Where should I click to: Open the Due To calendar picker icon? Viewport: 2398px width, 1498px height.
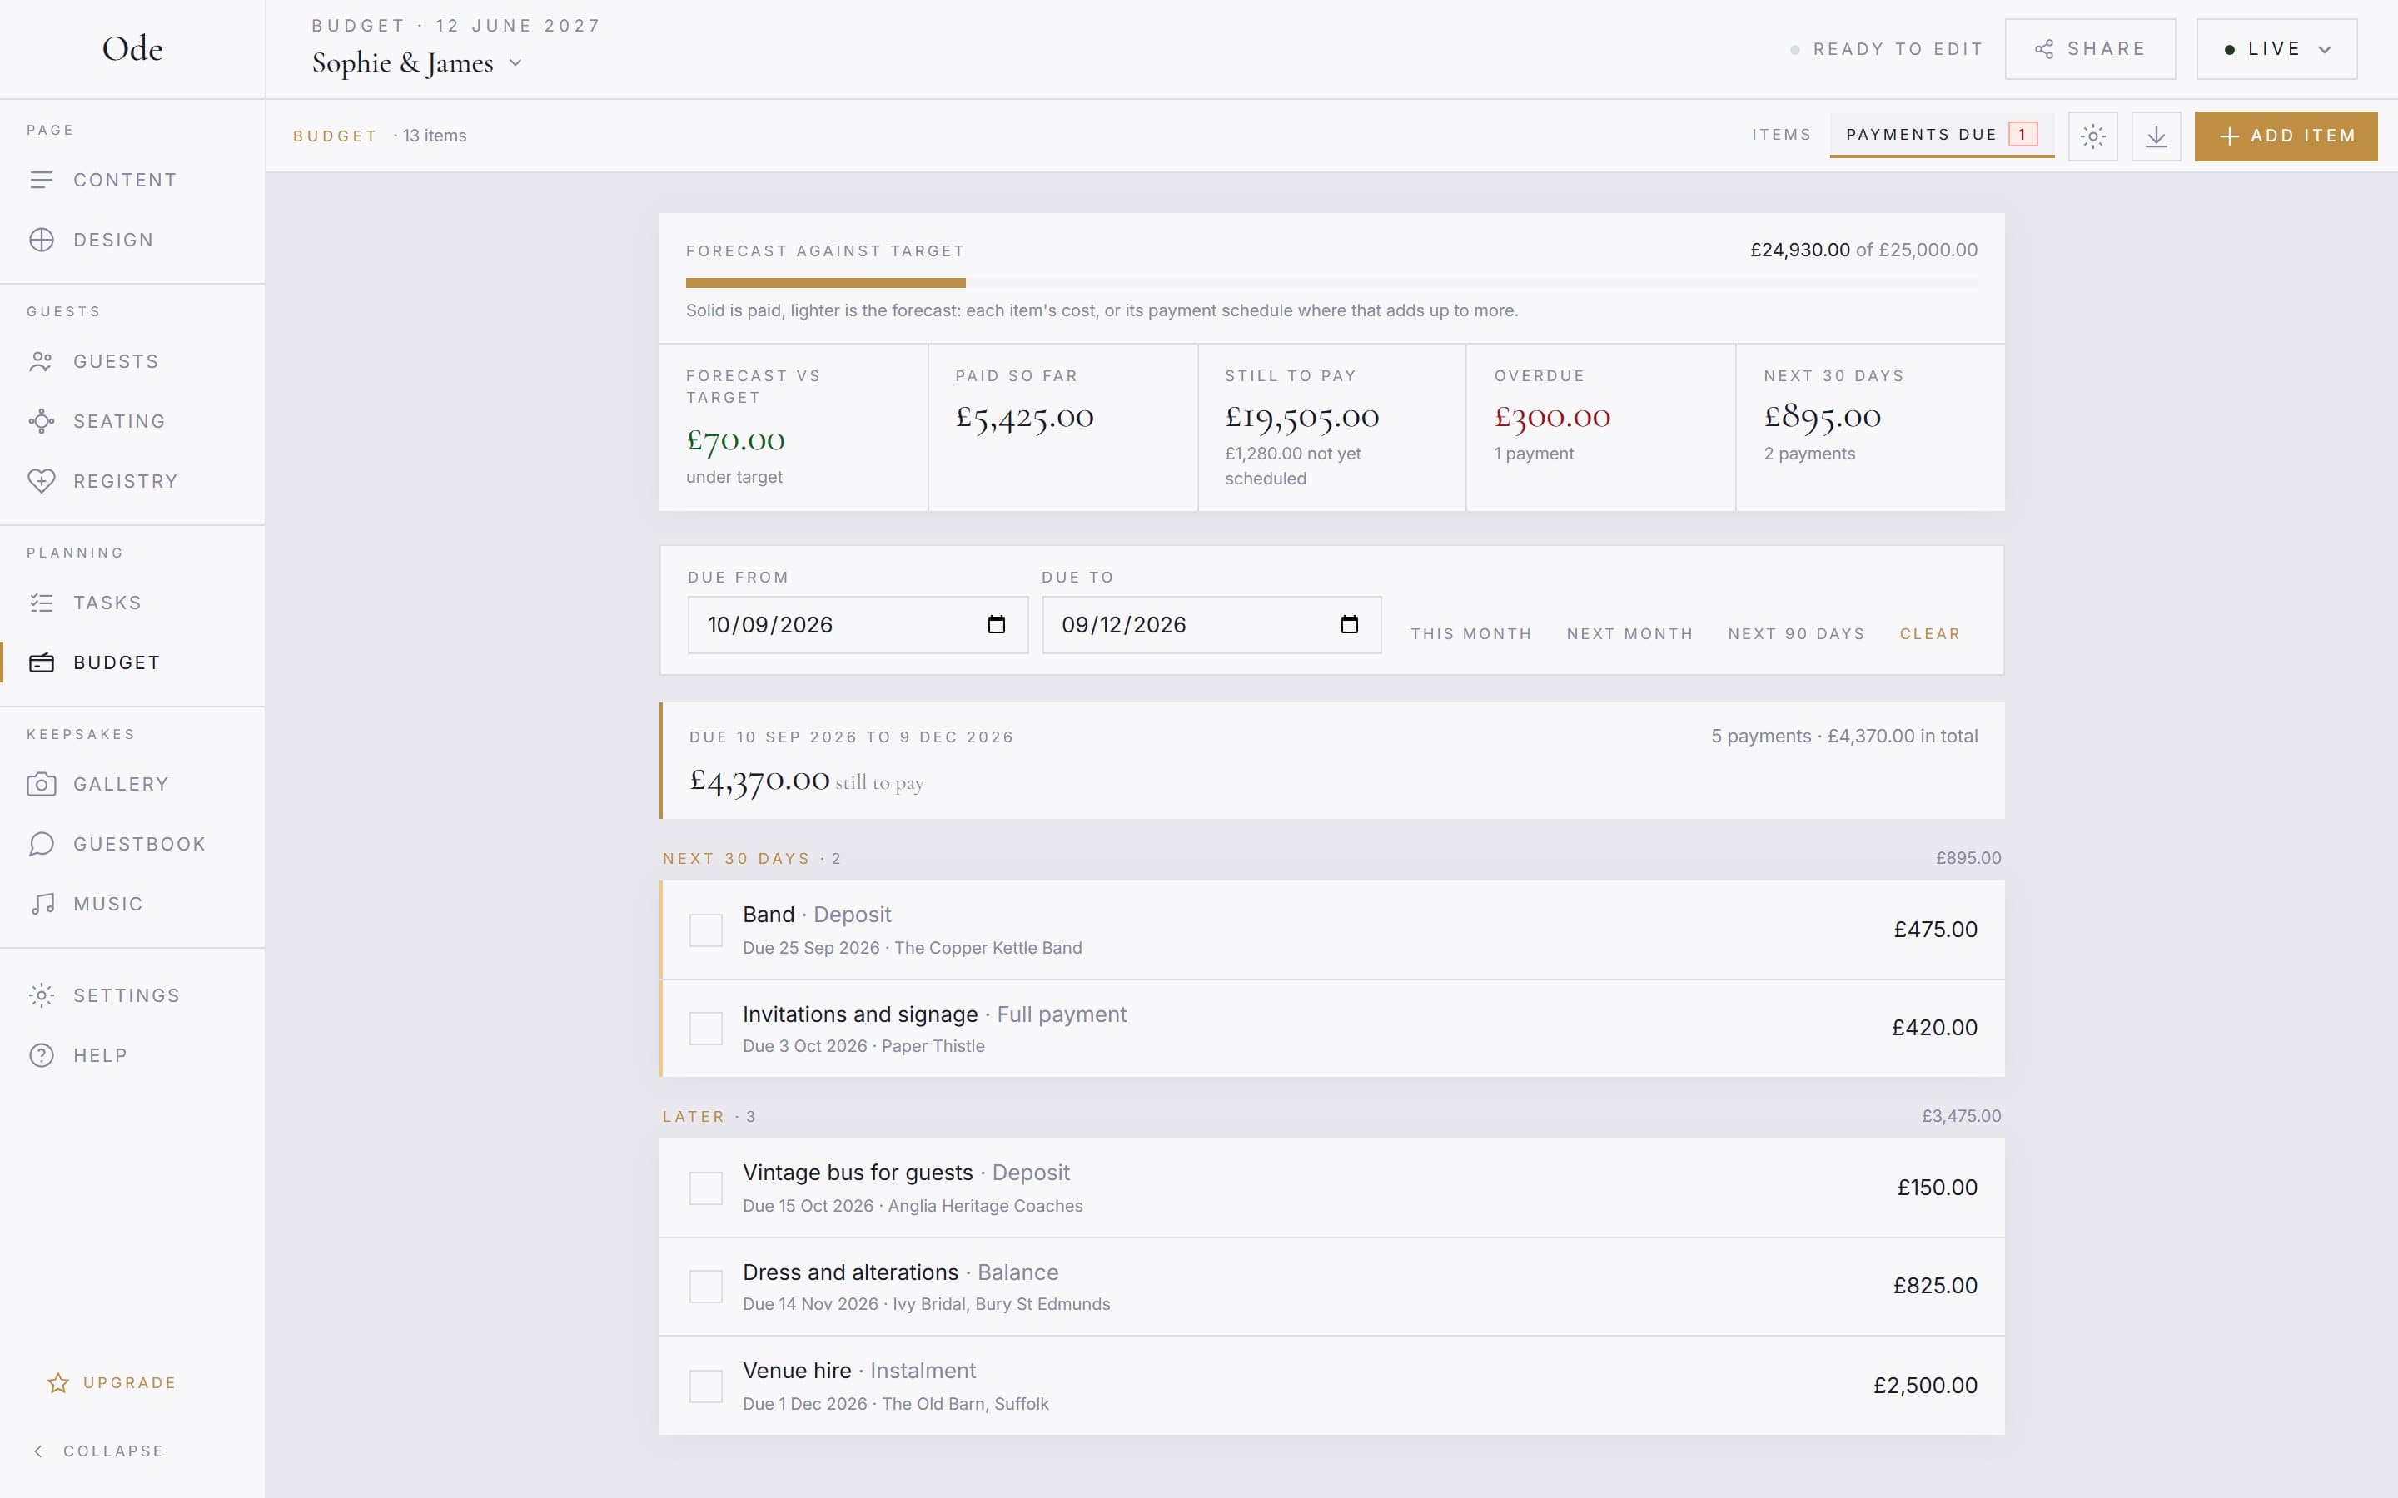click(1350, 624)
